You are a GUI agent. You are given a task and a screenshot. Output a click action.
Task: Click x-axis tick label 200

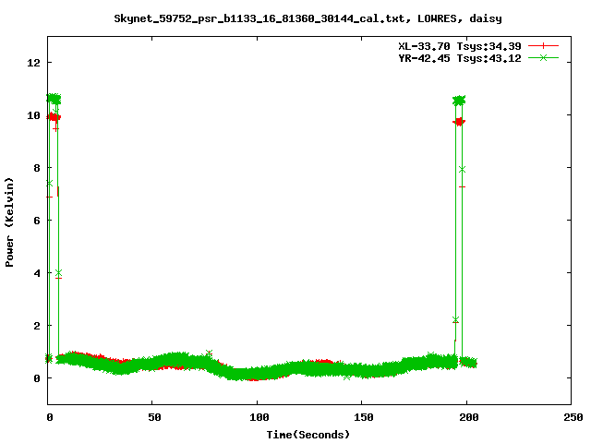(468, 417)
